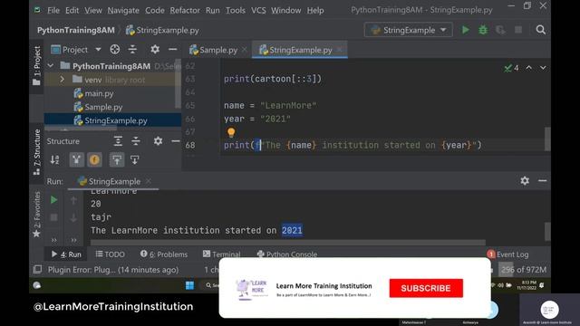Open Search Everywhere magnifier icon

(x=540, y=30)
